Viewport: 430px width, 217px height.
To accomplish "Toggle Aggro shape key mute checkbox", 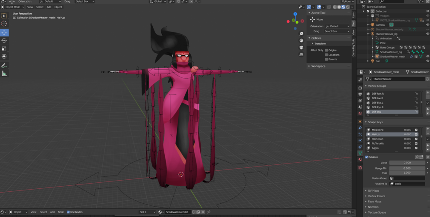I will [x=416, y=148].
